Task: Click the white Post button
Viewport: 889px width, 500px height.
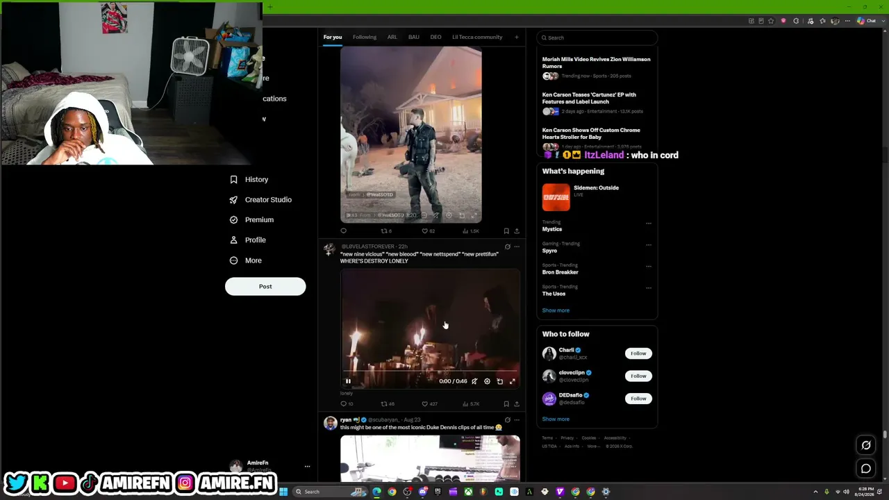Action: pos(265,286)
